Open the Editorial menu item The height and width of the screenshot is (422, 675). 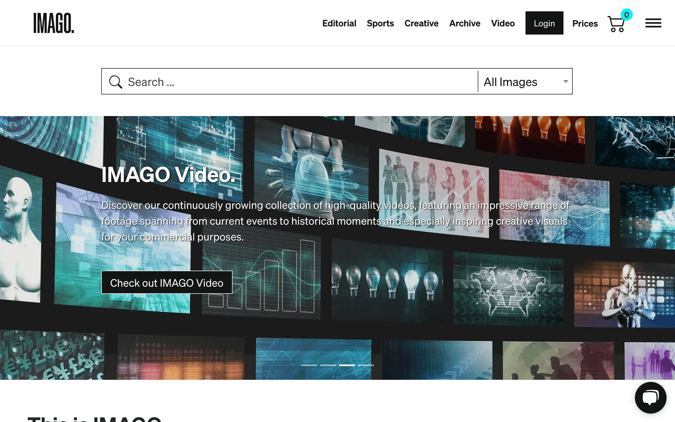coord(339,23)
